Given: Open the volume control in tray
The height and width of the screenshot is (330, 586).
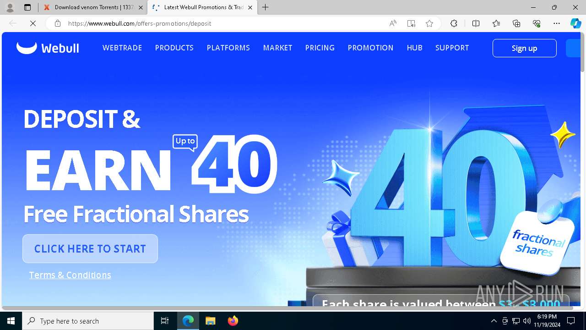Looking at the screenshot, I should [526, 321].
